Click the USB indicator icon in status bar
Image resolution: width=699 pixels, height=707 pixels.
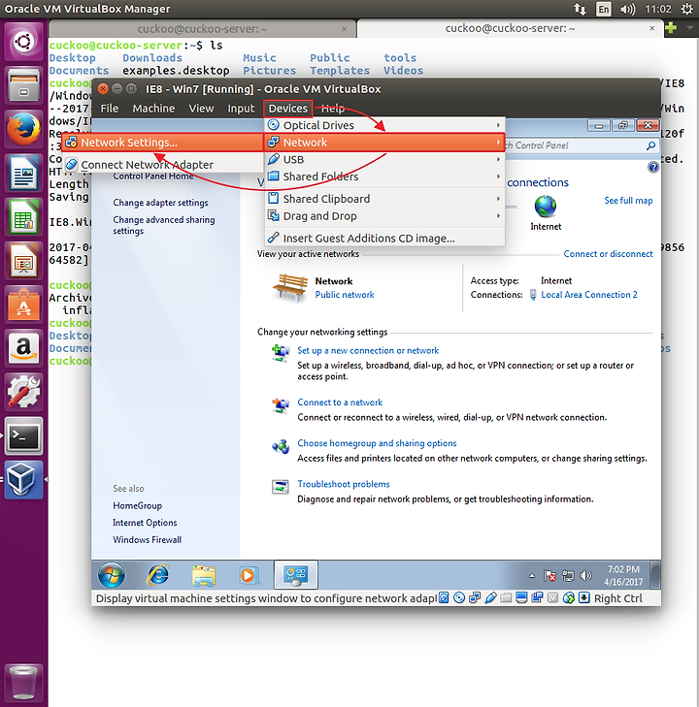490,597
